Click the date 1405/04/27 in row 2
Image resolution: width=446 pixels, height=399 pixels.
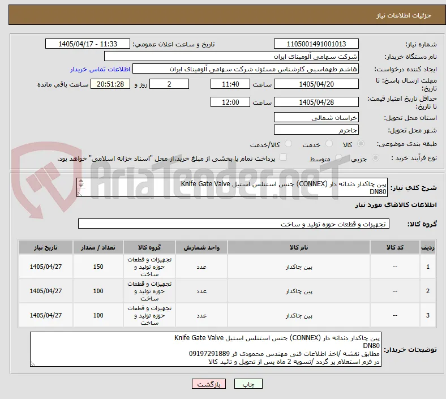click(x=46, y=291)
